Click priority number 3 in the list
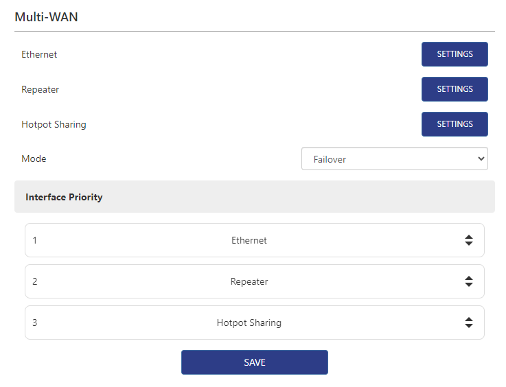This screenshot has height=387, width=506. point(35,323)
